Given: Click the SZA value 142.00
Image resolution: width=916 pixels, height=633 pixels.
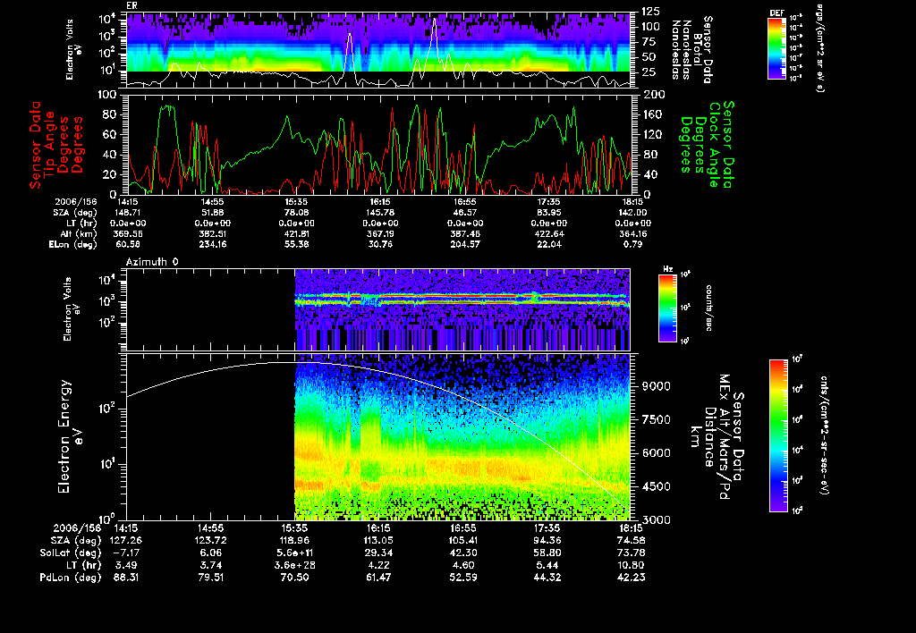Looking at the screenshot, I should tap(632, 213).
